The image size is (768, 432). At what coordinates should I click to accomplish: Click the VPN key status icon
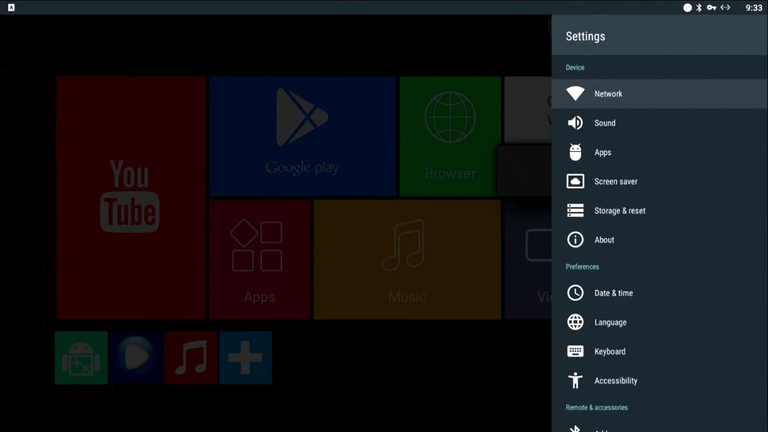(711, 8)
